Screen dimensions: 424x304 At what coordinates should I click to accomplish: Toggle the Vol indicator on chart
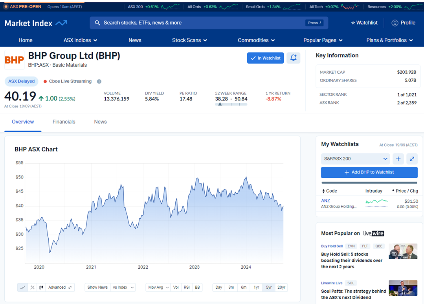pos(176,288)
